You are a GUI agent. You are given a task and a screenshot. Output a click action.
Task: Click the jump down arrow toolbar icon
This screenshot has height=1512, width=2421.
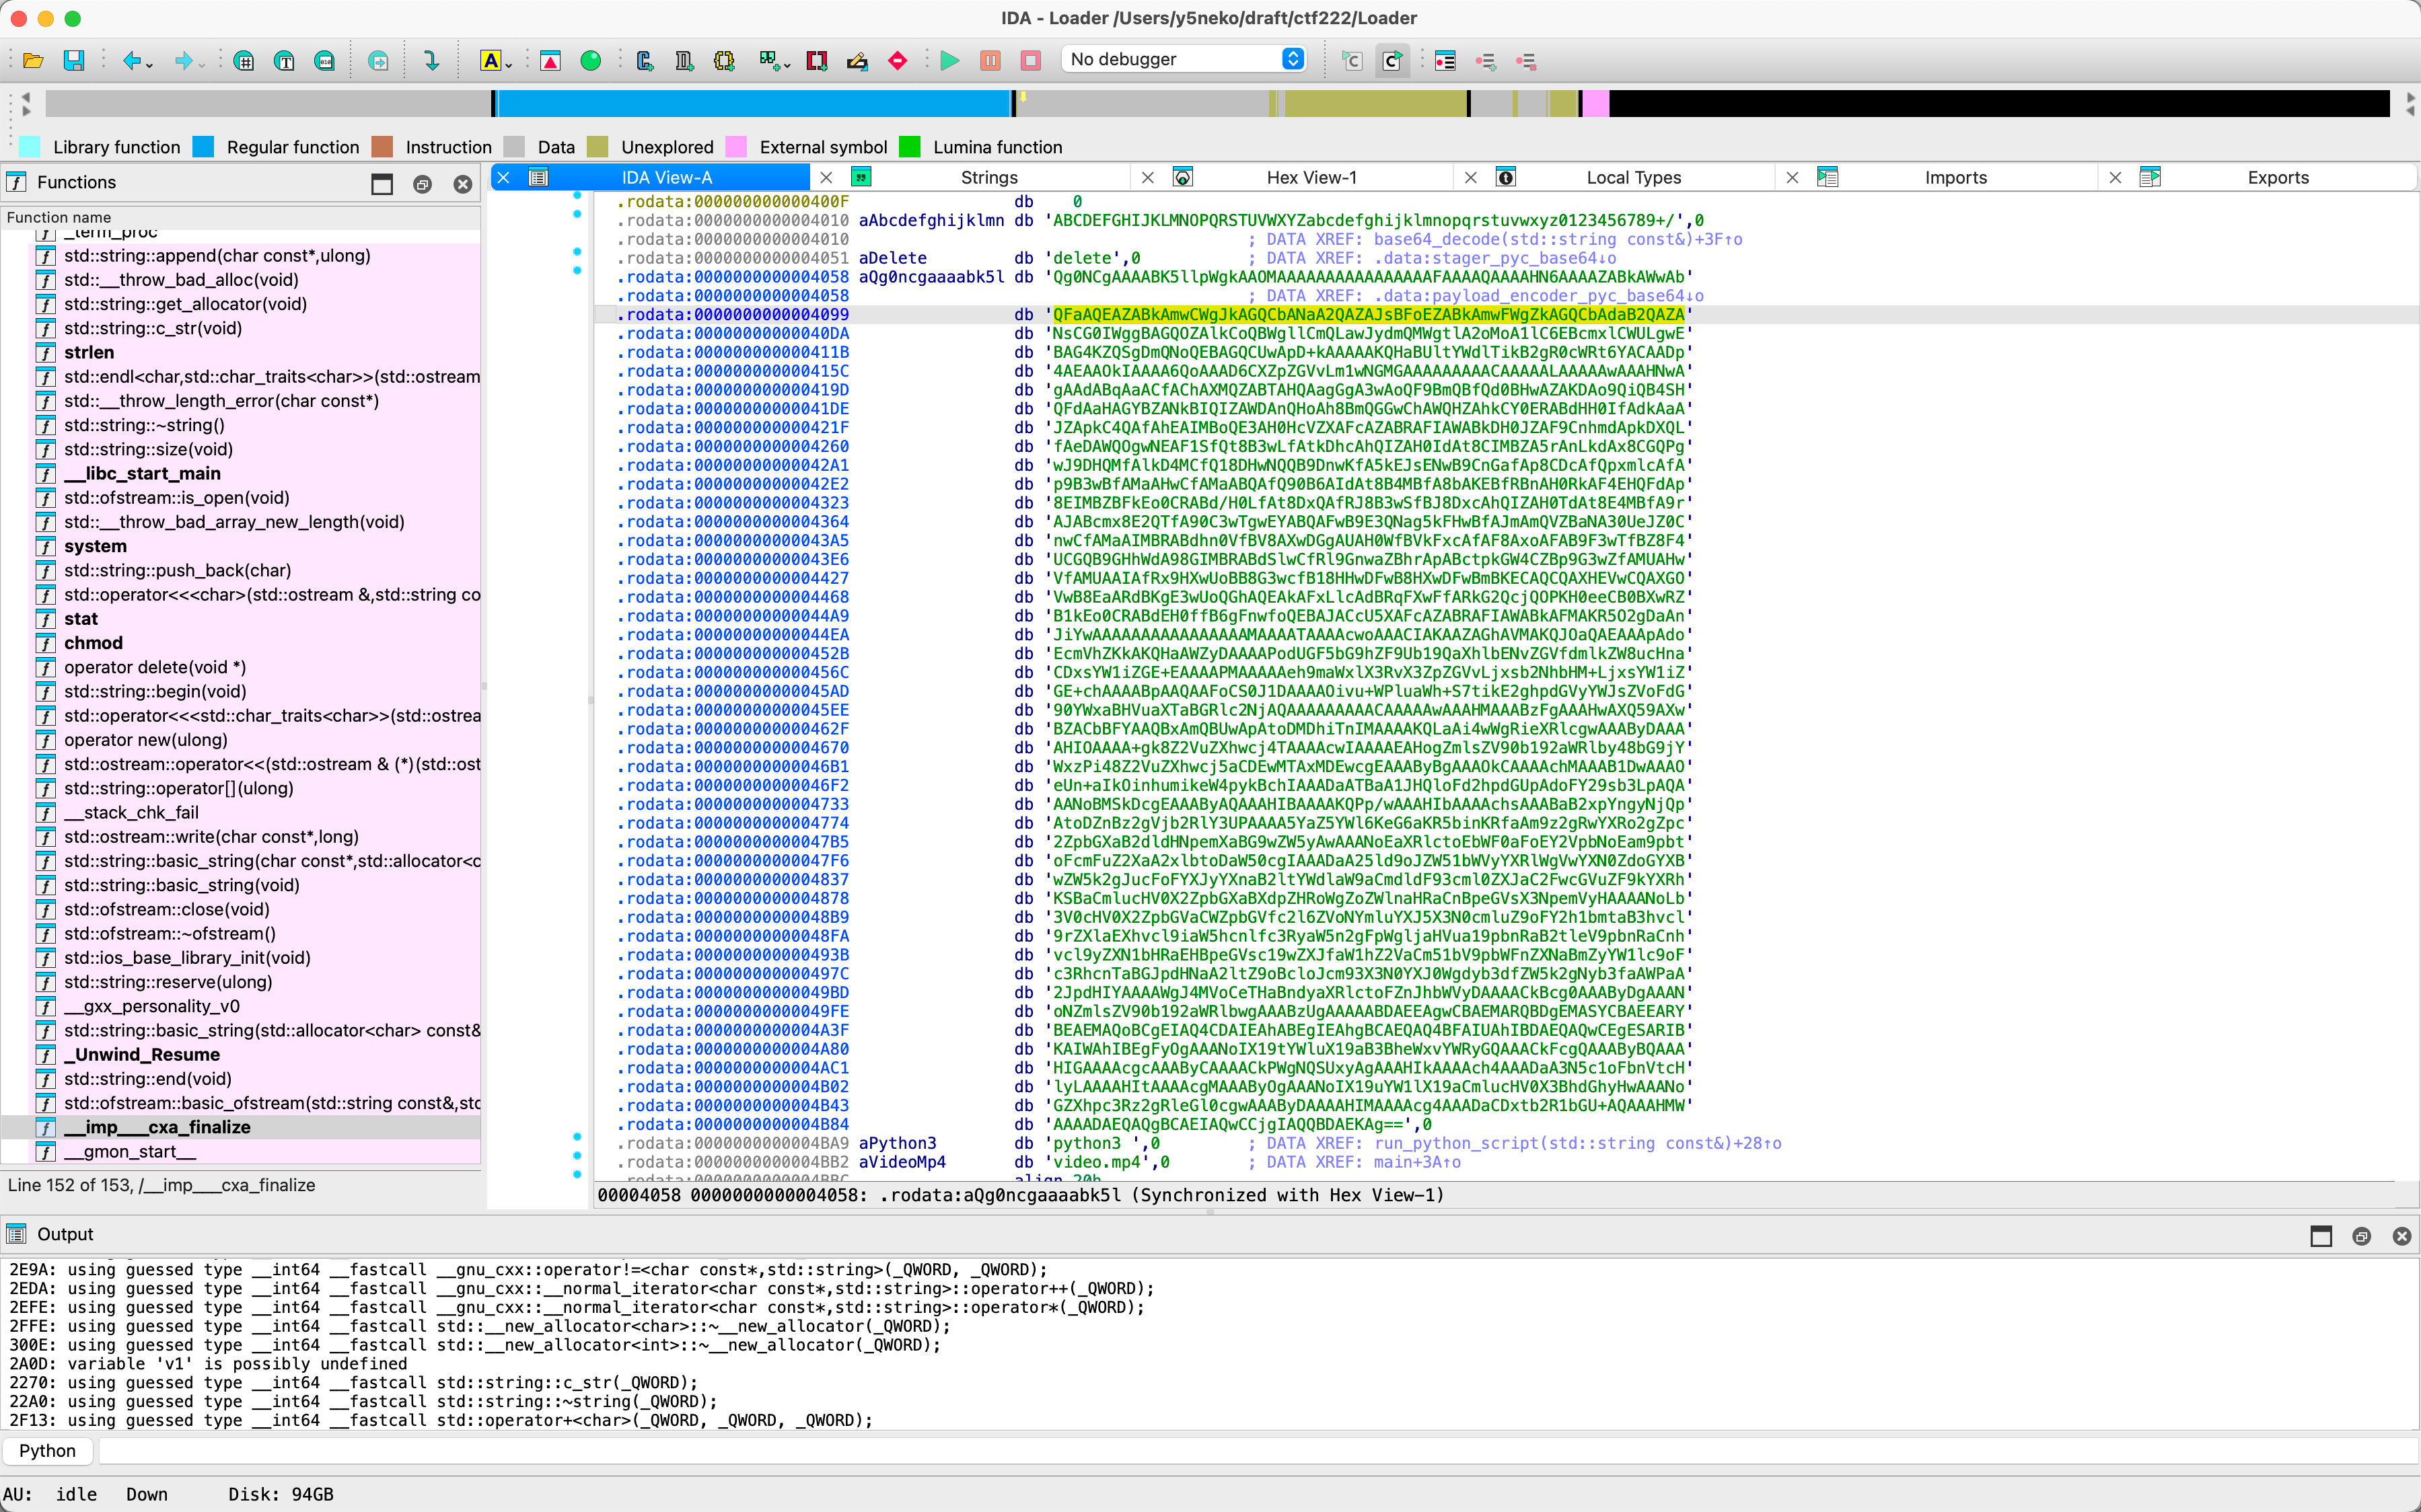point(431,61)
